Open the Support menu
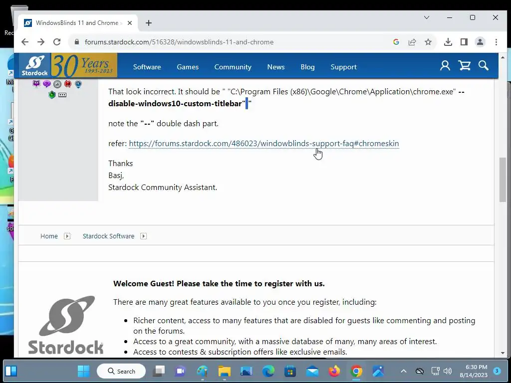The height and width of the screenshot is (383, 511). 343,67
